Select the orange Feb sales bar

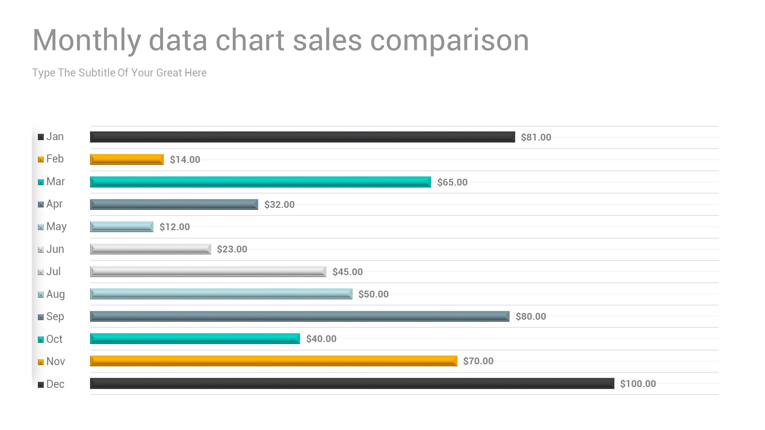coord(127,159)
